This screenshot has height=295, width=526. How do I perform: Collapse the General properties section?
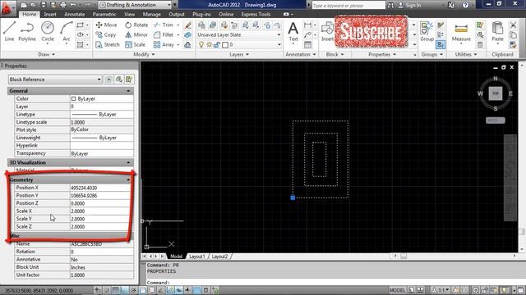(x=128, y=91)
